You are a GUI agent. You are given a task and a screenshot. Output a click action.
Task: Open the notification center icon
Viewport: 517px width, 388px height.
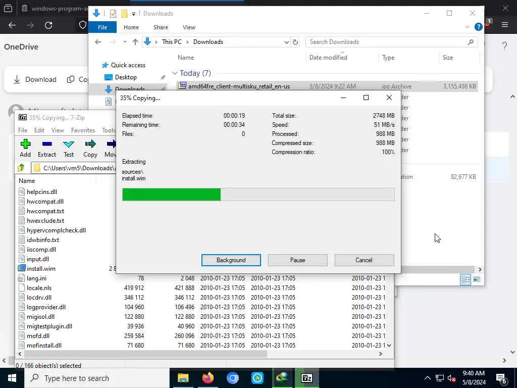[x=501, y=378]
